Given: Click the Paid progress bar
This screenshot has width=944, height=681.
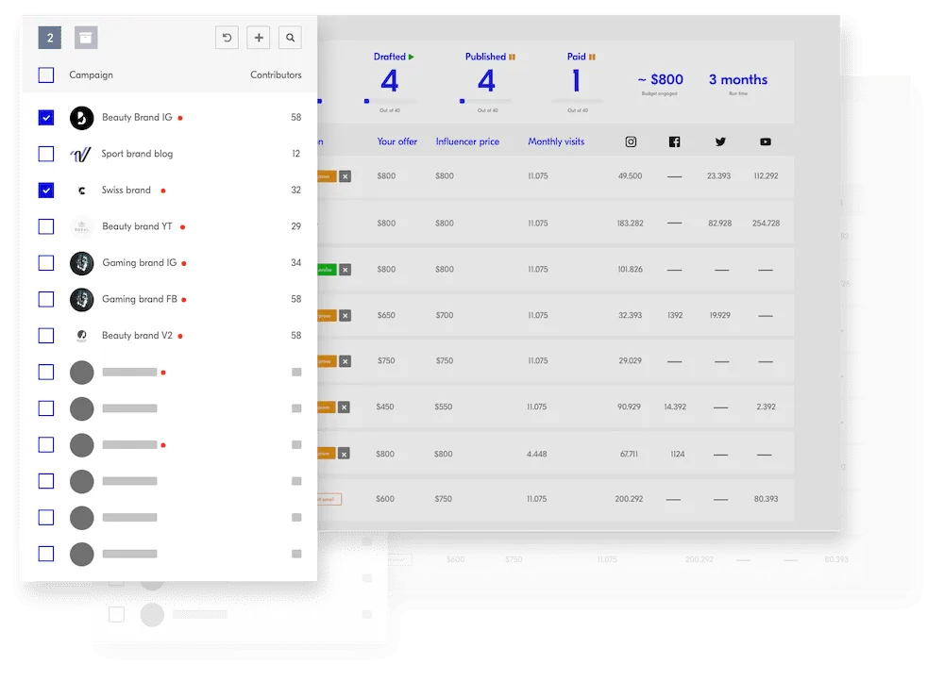Looking at the screenshot, I should [x=578, y=101].
